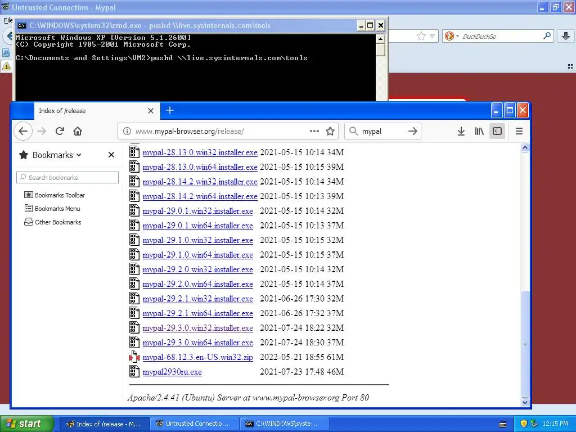Click file icon beside mypal-29.2.1.win32.installer.exe
This screenshot has width=576, height=432.
[134, 298]
